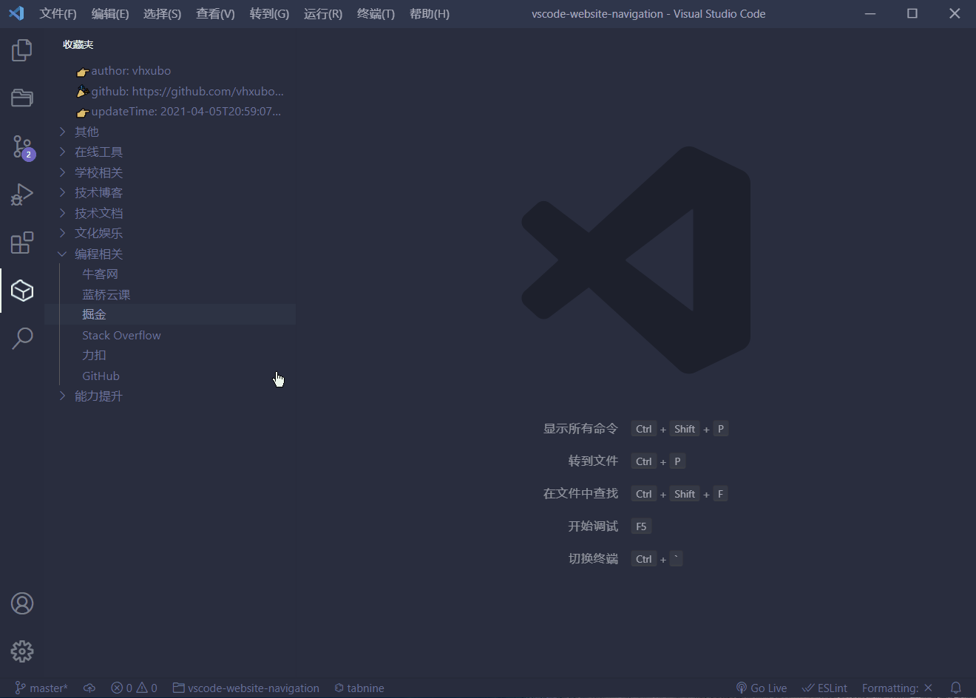Open the Accounts icon in activity bar

[22, 603]
